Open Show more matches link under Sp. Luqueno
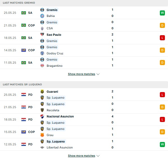168x160 pixels. (81, 155)
